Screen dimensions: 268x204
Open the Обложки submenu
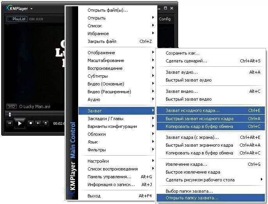point(117,134)
